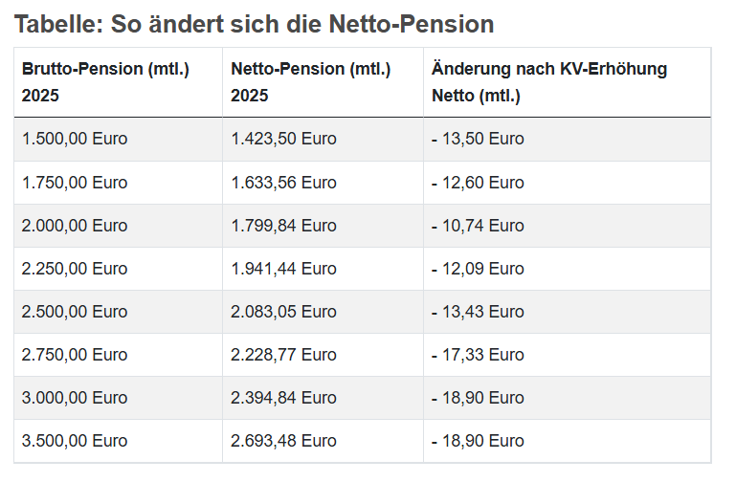The width and height of the screenshot is (736, 482).
Task: Click the - 12,09 Euro change cell
Action: point(478,269)
